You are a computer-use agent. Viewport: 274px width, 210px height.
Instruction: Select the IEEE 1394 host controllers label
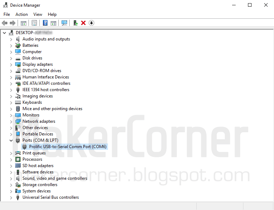(46, 90)
